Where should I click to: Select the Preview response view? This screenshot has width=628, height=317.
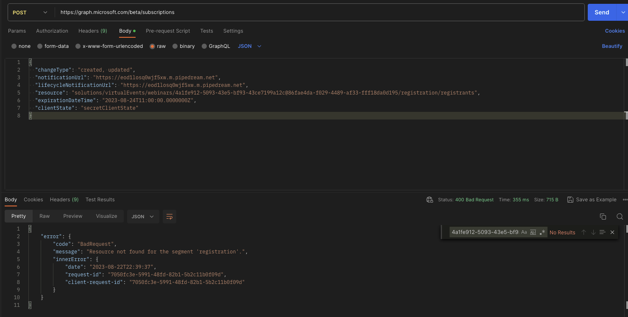click(73, 216)
